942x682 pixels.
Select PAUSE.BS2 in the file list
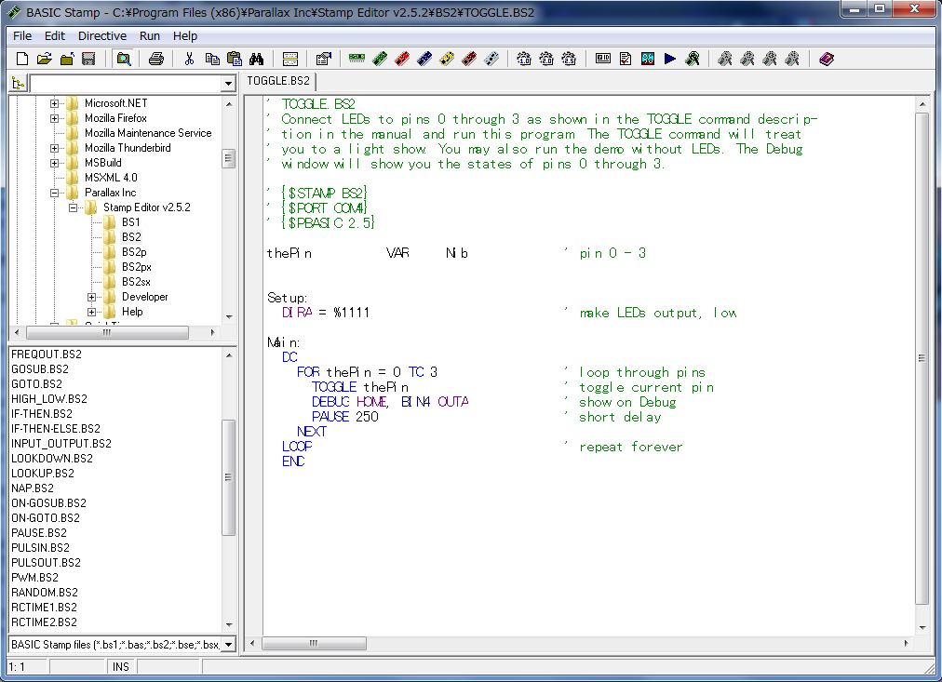point(39,533)
